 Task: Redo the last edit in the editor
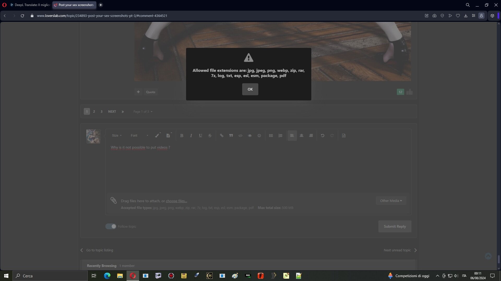click(x=332, y=136)
